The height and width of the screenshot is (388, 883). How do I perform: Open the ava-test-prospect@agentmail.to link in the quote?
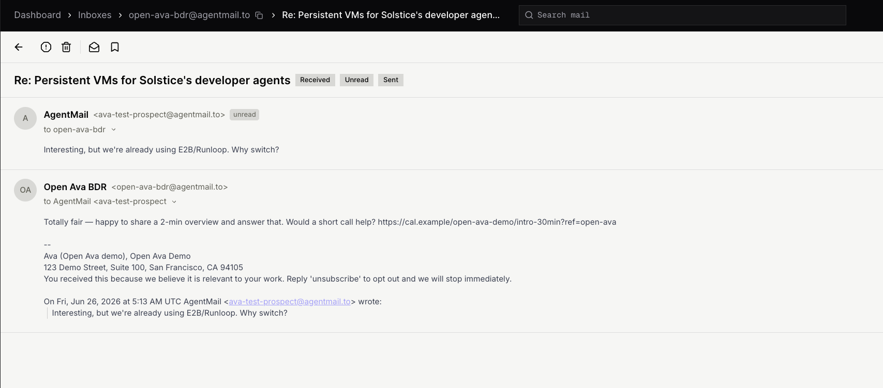[x=290, y=302]
